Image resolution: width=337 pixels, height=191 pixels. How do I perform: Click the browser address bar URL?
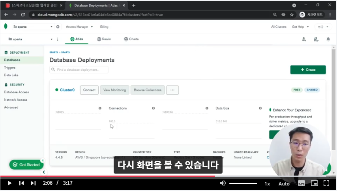(100, 15)
